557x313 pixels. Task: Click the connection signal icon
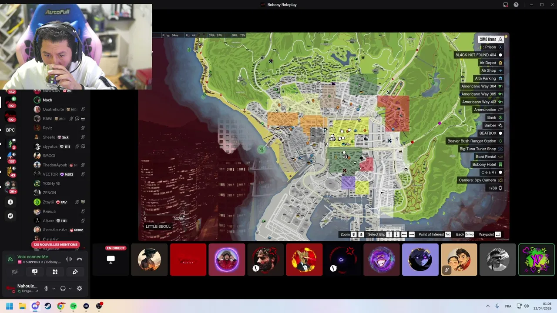(10, 259)
